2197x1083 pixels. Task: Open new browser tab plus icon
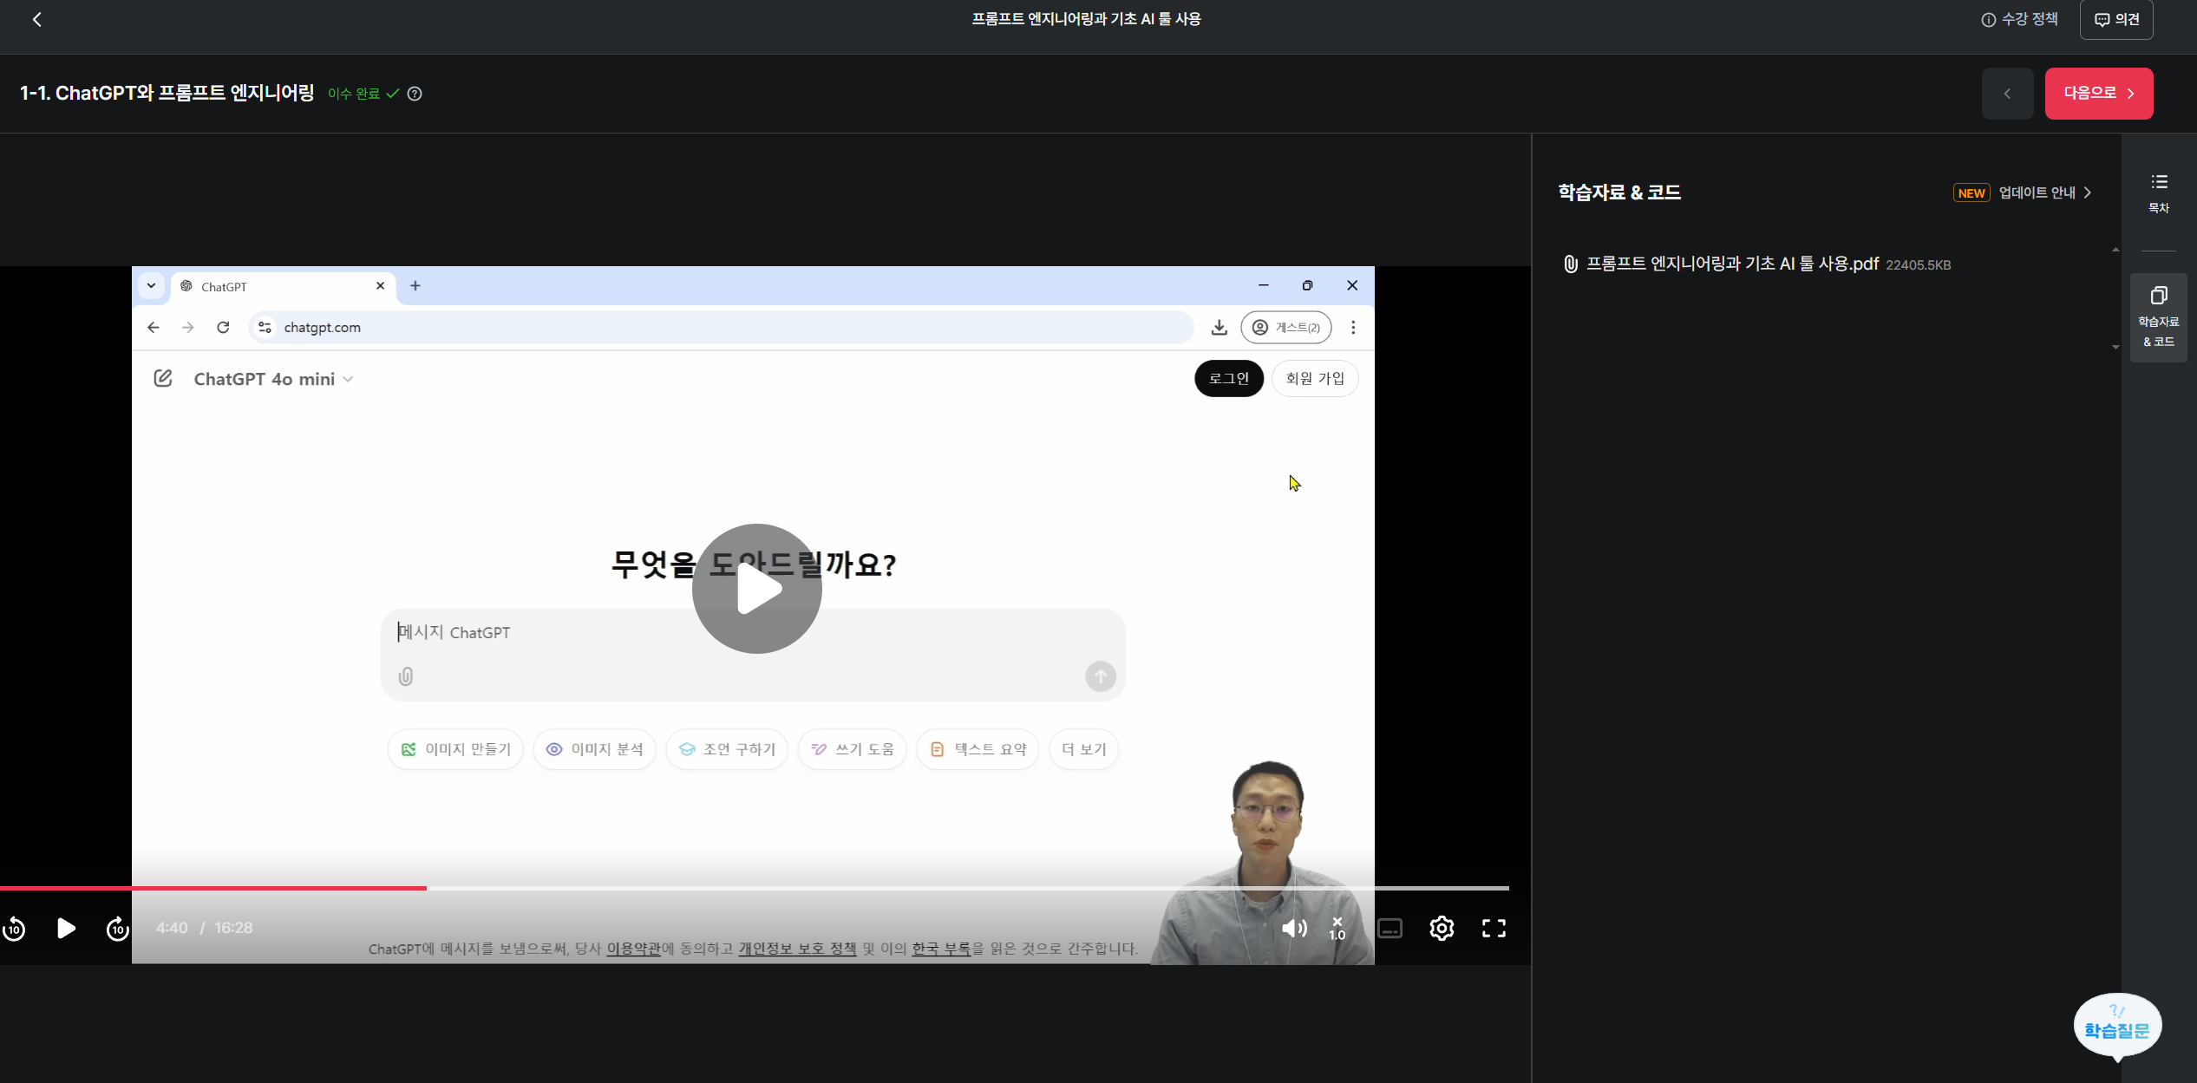[415, 286]
